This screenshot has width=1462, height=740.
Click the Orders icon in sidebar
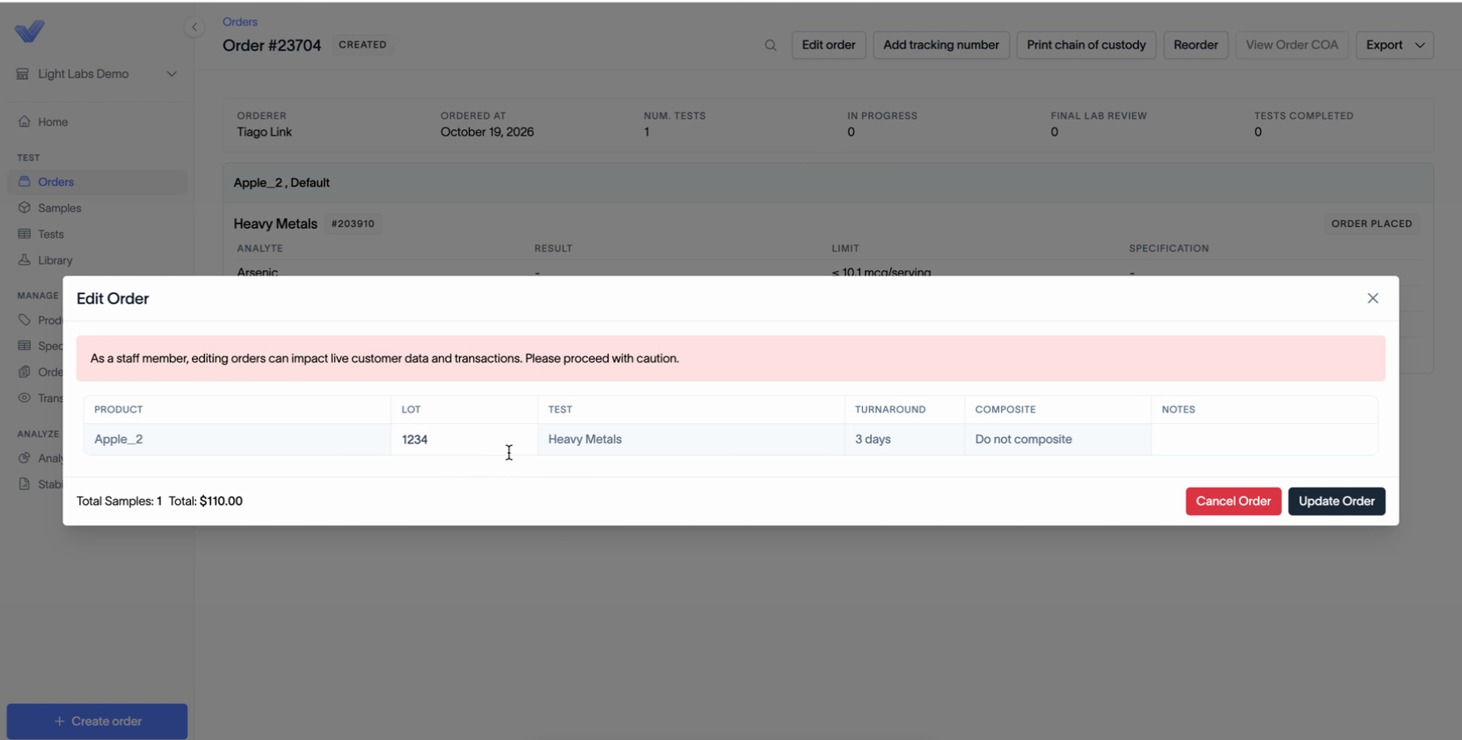[x=24, y=181]
